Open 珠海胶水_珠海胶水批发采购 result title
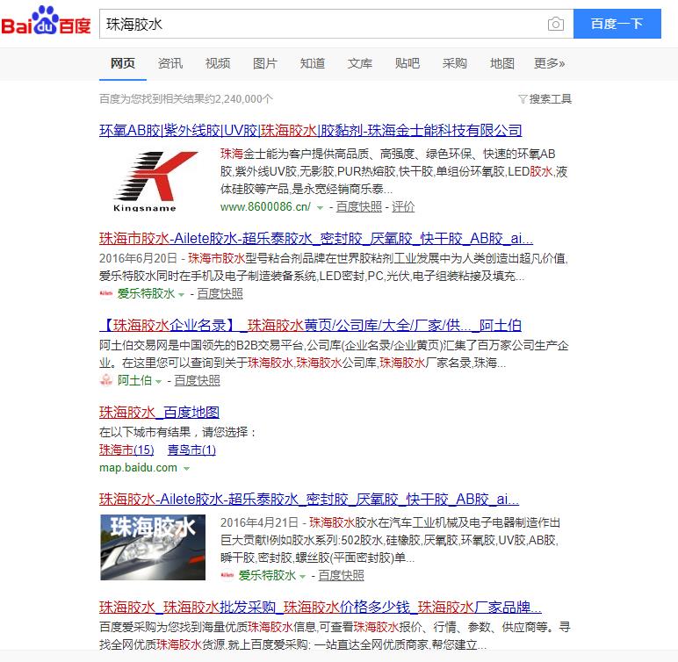 click(x=321, y=607)
